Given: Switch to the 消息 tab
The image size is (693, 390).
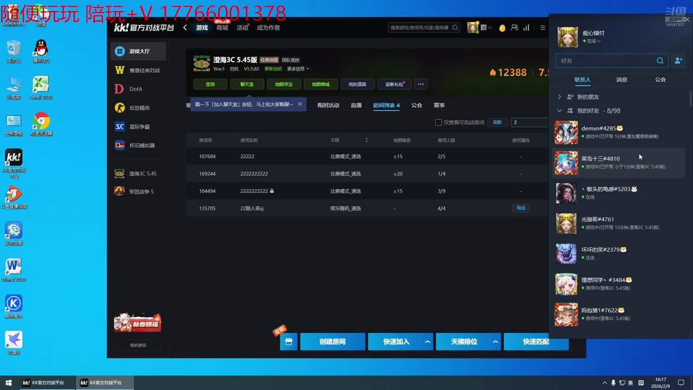Looking at the screenshot, I should pos(622,80).
